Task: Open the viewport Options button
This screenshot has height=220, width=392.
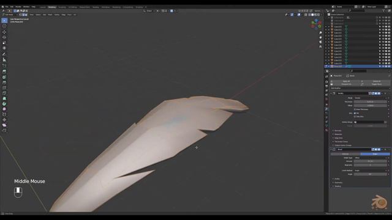Action: click(318, 11)
